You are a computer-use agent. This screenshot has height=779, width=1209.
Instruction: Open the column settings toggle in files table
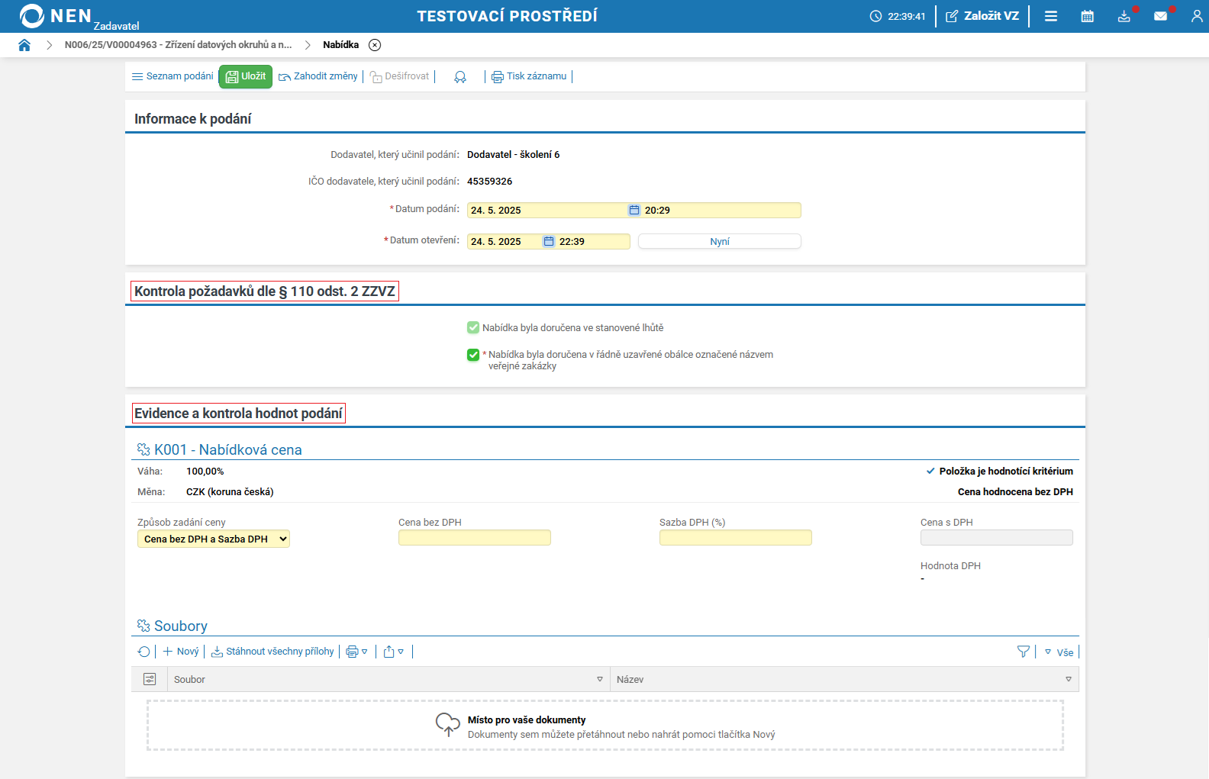coord(150,679)
